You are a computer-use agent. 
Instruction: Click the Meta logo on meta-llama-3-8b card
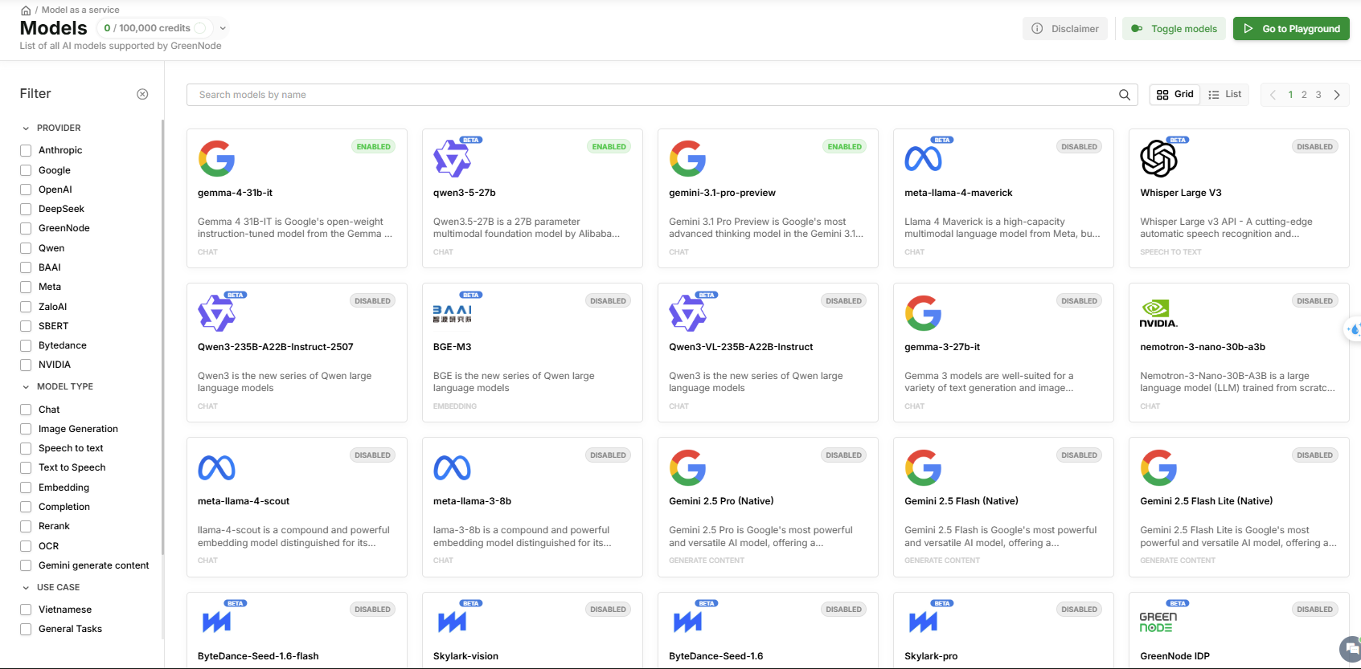tap(453, 467)
